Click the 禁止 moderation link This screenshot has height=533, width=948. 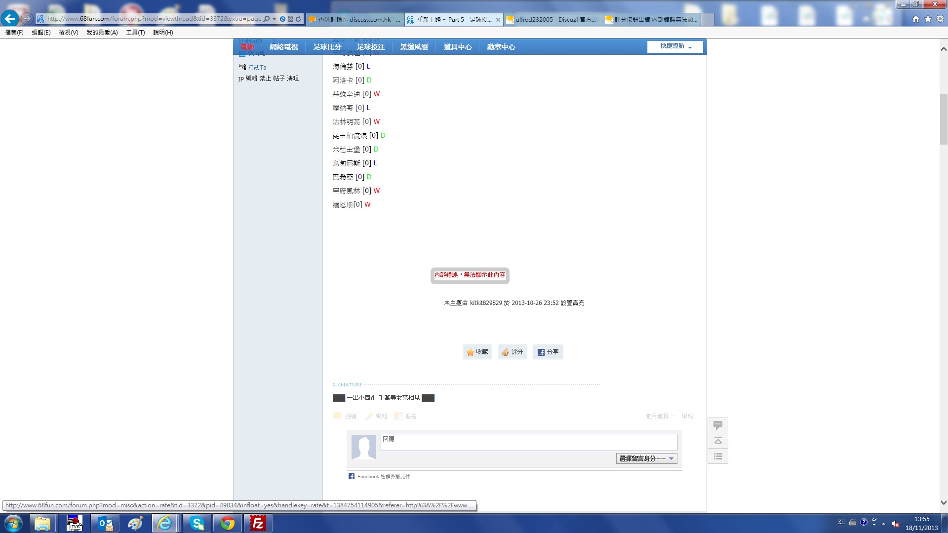click(x=265, y=78)
